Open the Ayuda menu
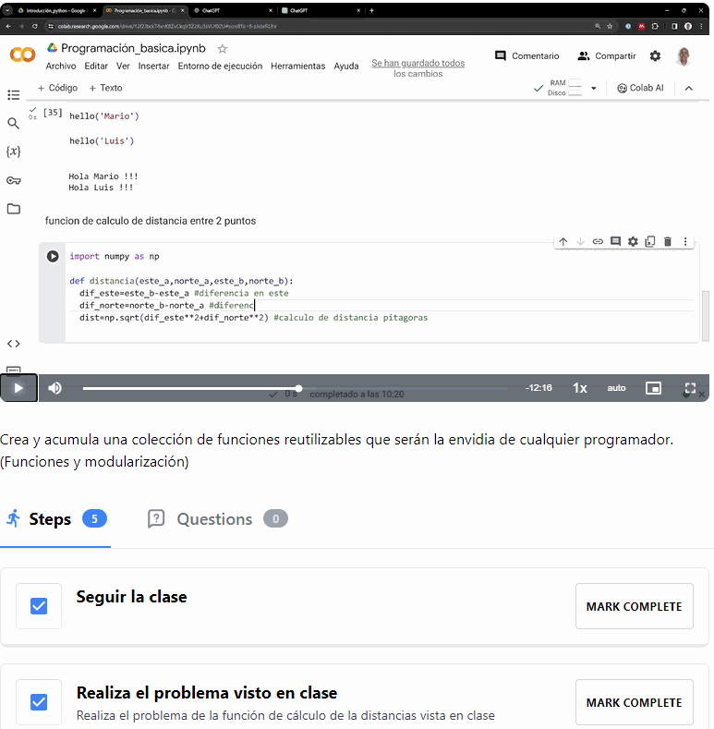The width and height of the screenshot is (714, 729). coord(346,66)
